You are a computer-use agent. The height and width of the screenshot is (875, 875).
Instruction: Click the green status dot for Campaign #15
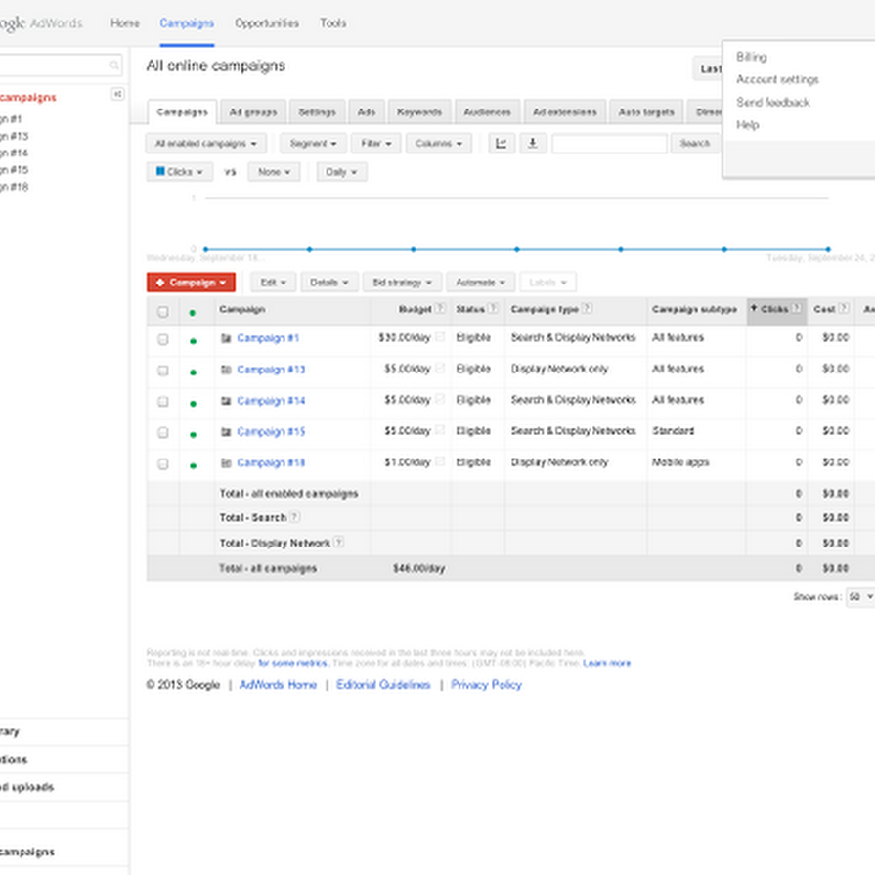(x=193, y=435)
